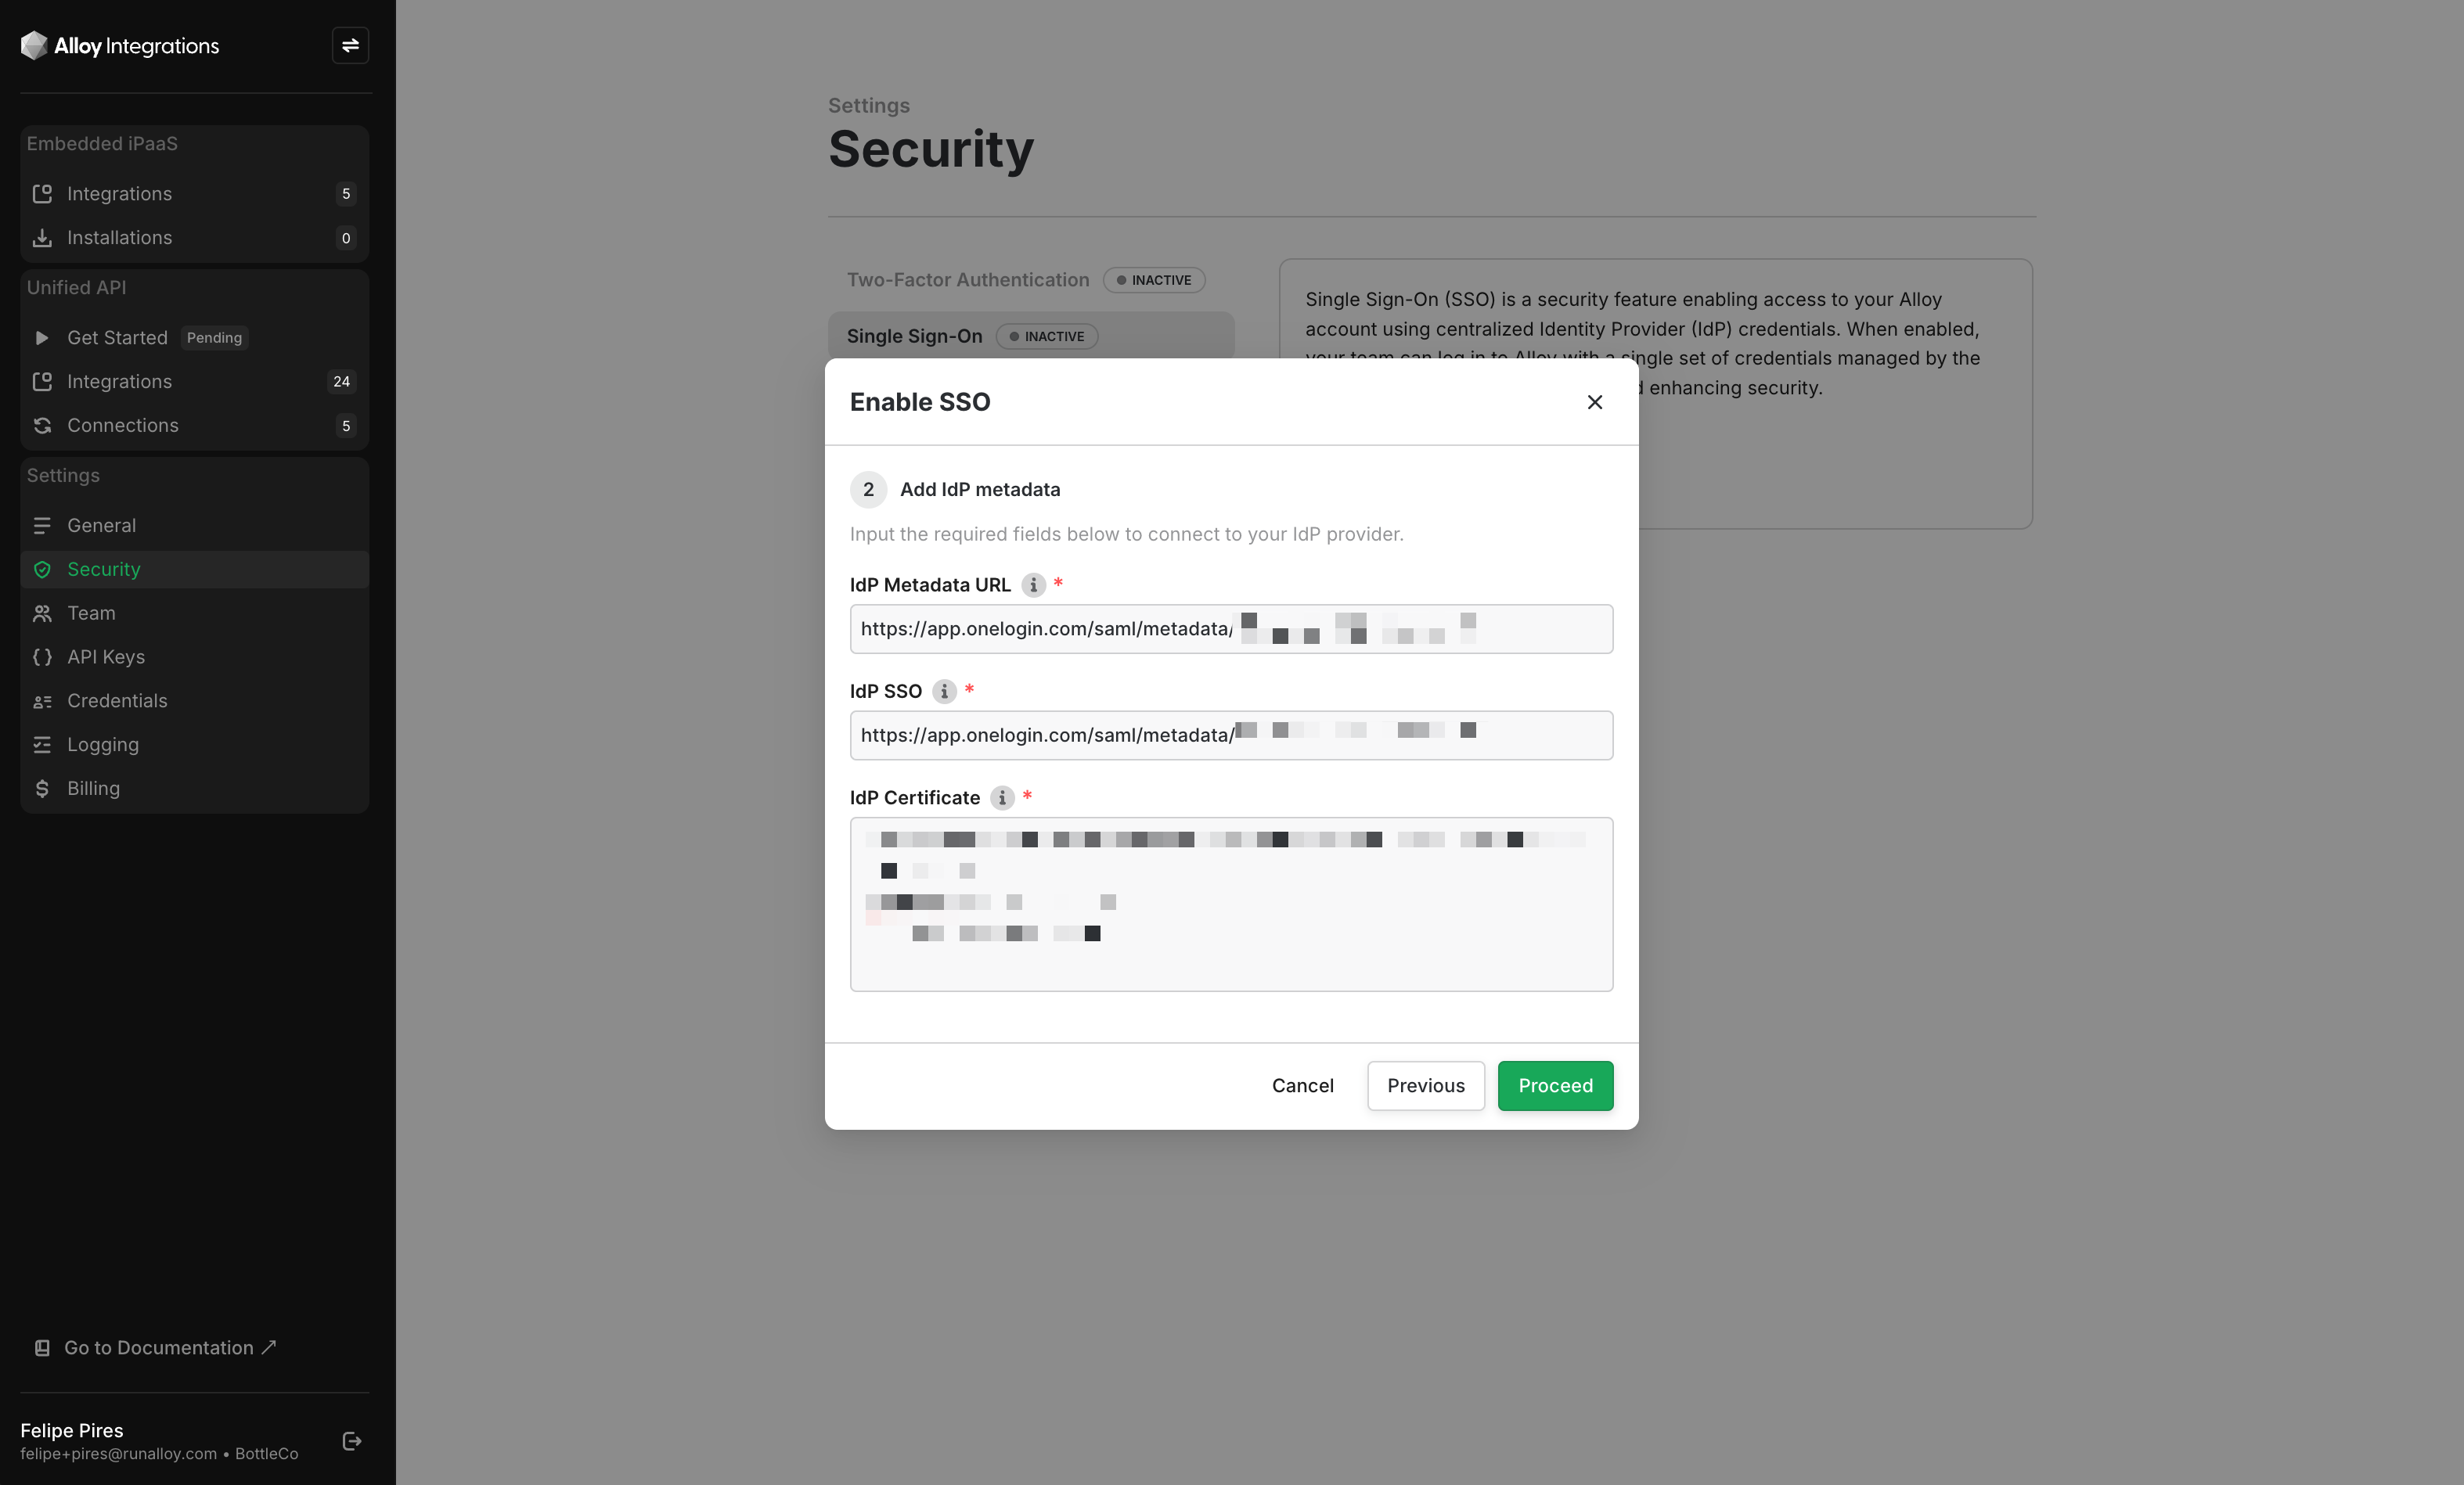Select the Single Sign-On tab
Screen dimensions: 2464x1485
pos(914,336)
